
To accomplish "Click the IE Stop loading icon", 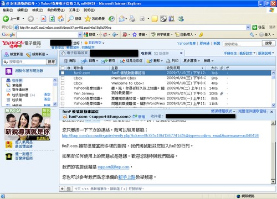I will [44, 19].
